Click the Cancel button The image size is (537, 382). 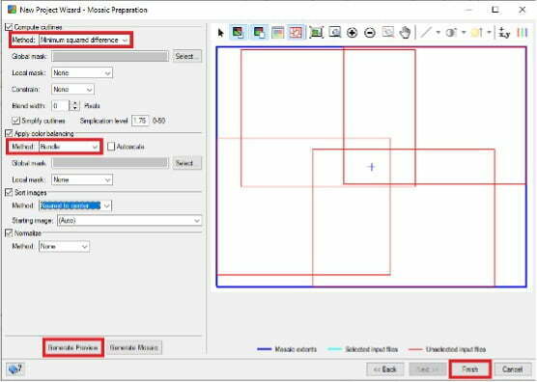coord(513,369)
